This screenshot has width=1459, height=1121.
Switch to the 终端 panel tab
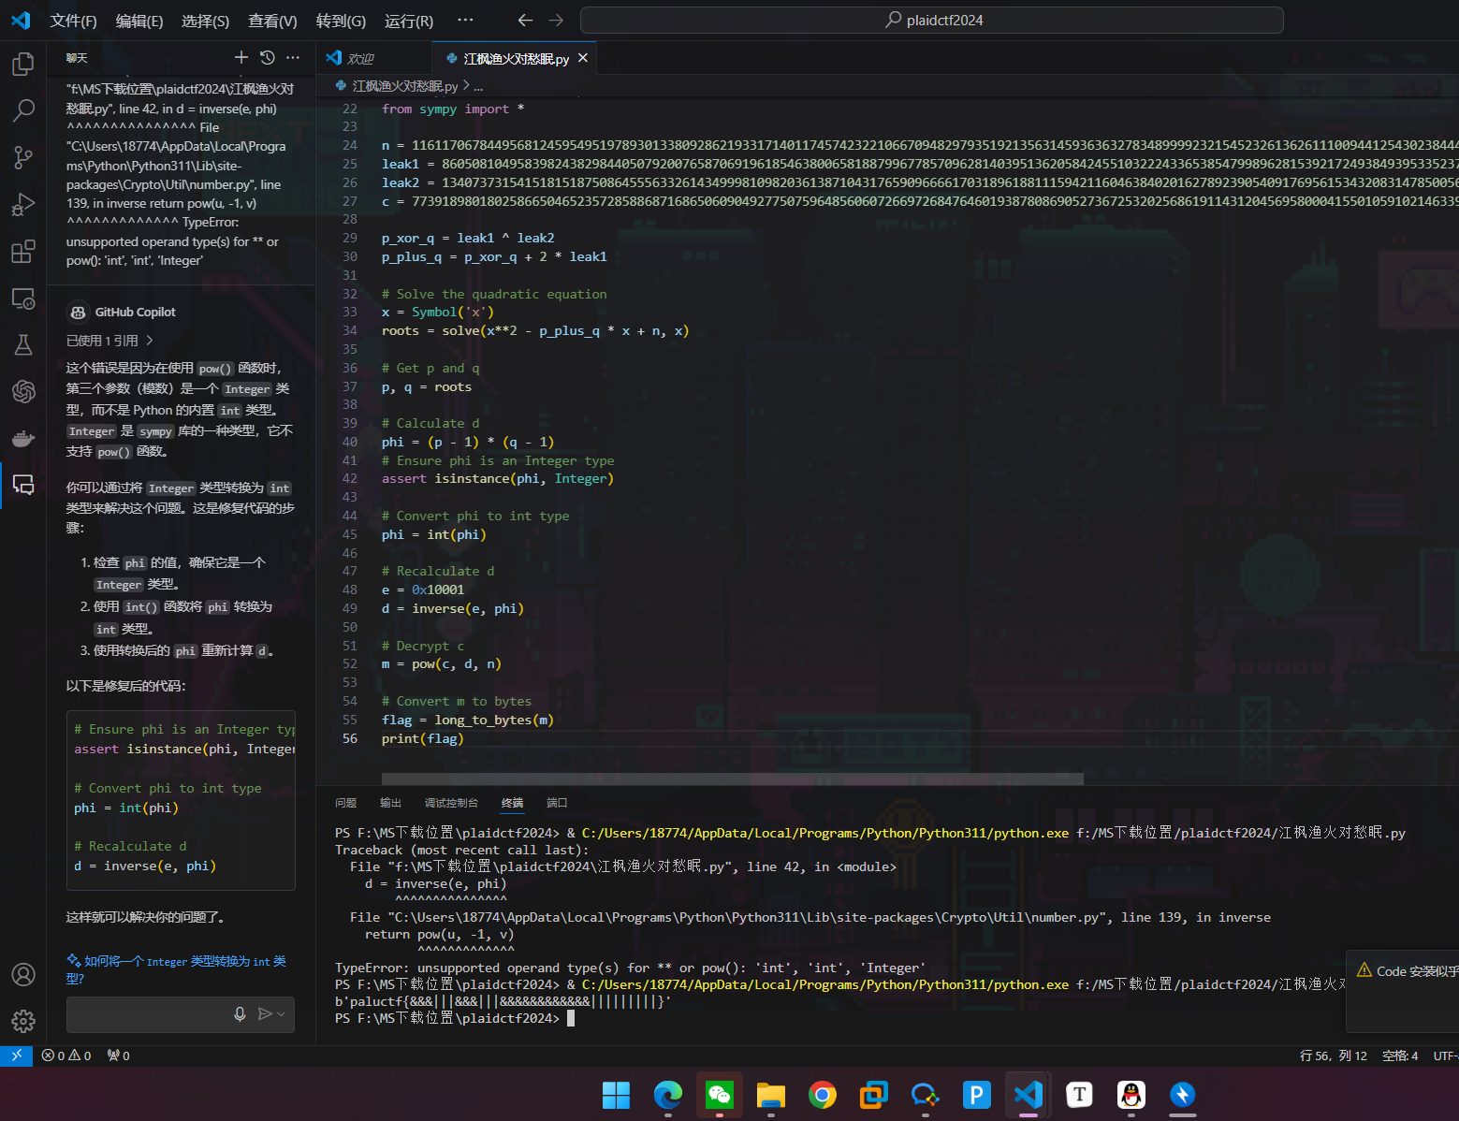512,803
